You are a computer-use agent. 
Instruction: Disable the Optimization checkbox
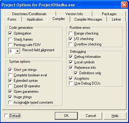click(10, 33)
